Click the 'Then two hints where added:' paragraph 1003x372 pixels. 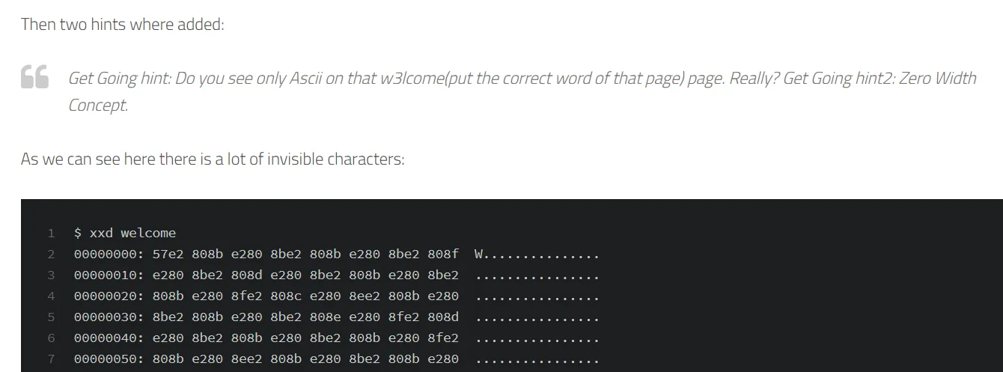[x=123, y=24]
